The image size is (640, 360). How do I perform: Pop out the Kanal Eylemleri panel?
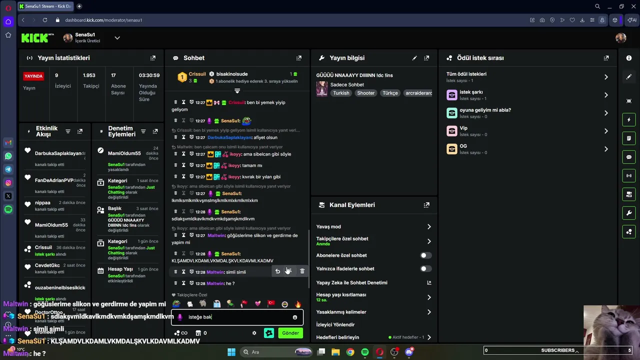point(426,205)
